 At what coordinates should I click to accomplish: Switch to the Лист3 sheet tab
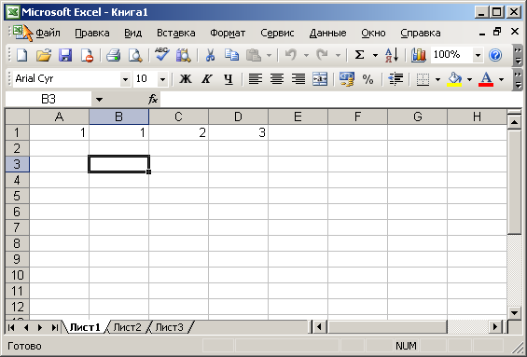170,327
